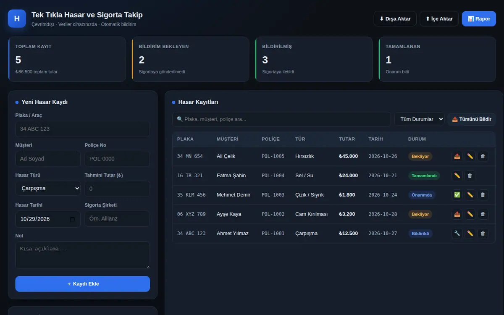Click the blue H app logo
This screenshot has width=504, height=315.
[17, 18]
